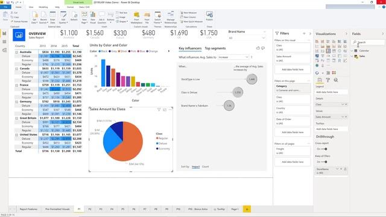Select the Analytics magnifier icon

(336, 80)
